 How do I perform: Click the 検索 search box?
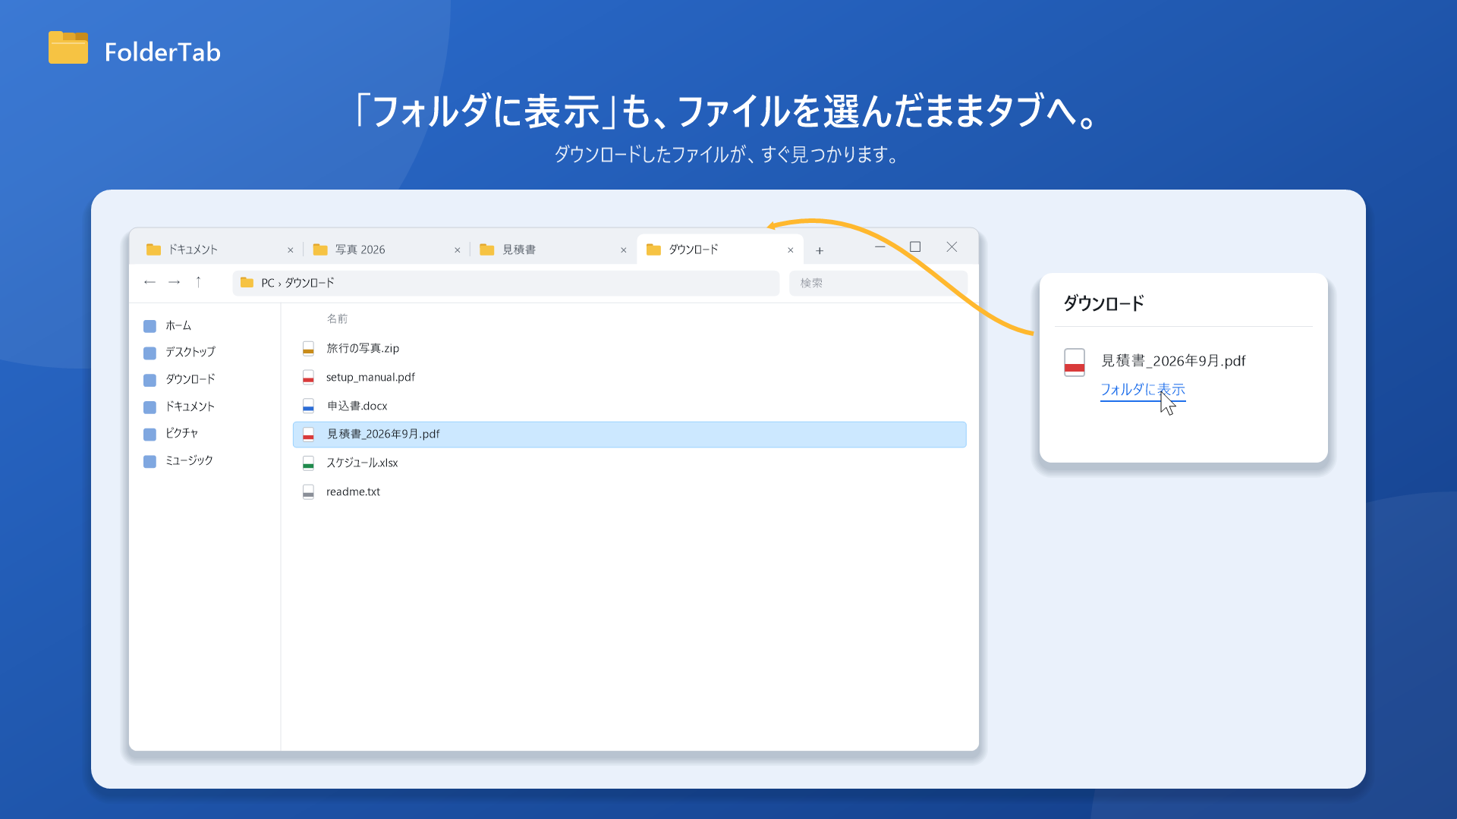878,283
